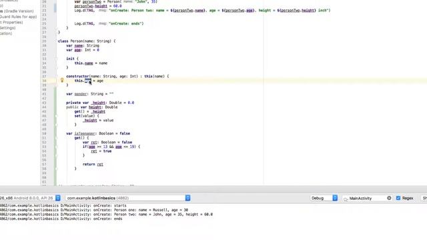
Task: Toggle the Regex checkbox
Action: click(398, 198)
